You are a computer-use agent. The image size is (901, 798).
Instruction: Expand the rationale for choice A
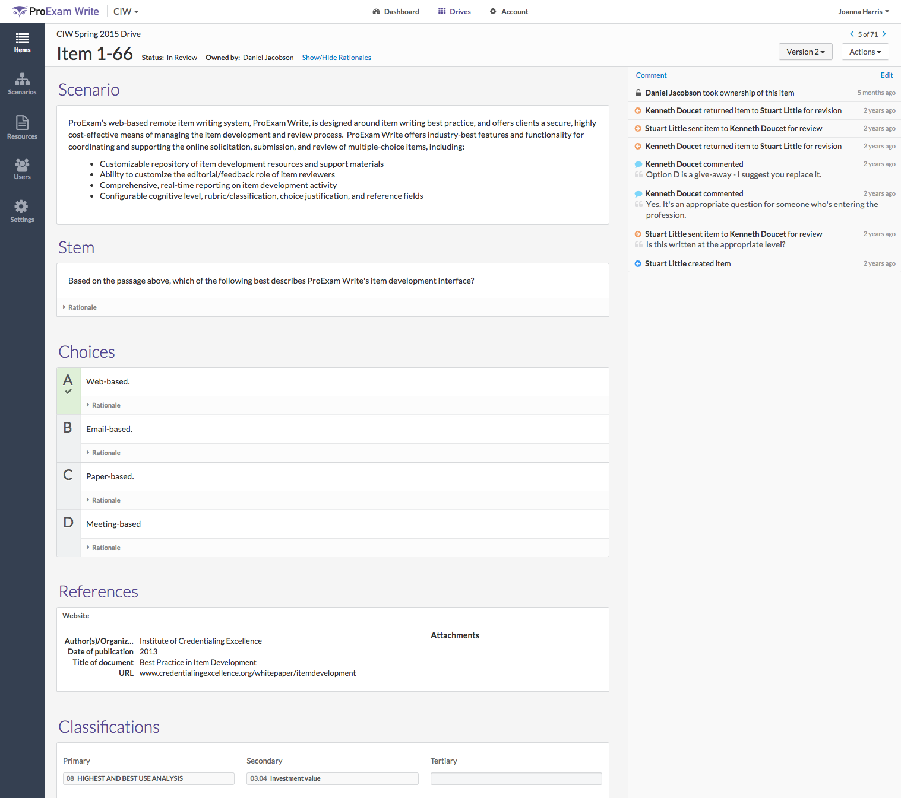(x=103, y=405)
